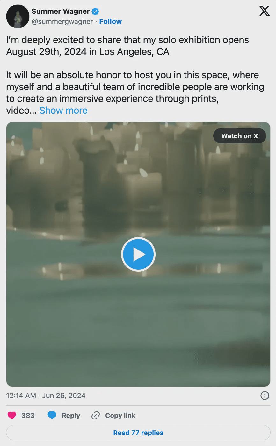Click the Summer Wagner display name
Screen dimensions: 276x446
61,11
